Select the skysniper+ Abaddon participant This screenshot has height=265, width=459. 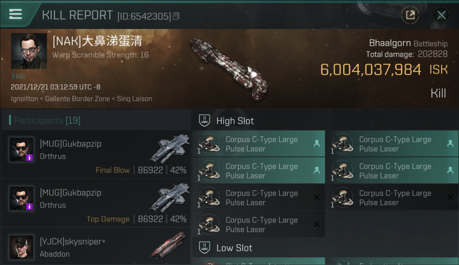(96, 247)
